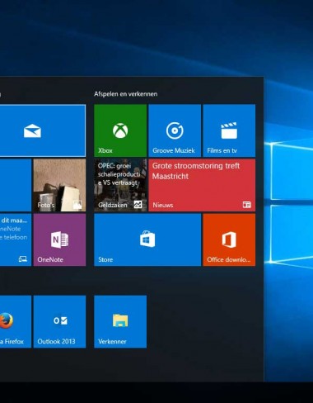
Task: Open the phone companion tile mentioning telefoon
Action: pyautogui.click(x=16, y=239)
